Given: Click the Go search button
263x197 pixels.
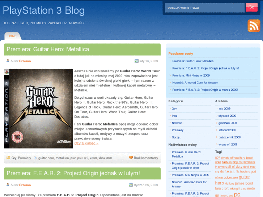Looking at the screenshot, I should click(x=251, y=7).
